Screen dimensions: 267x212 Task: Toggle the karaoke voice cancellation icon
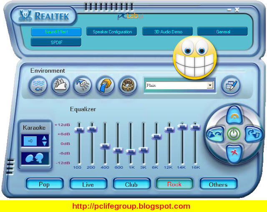35,158
